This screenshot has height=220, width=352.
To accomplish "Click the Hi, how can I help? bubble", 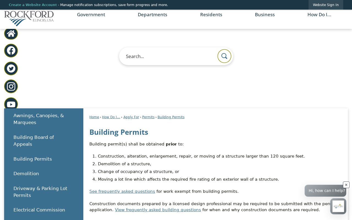I will click(325, 191).
